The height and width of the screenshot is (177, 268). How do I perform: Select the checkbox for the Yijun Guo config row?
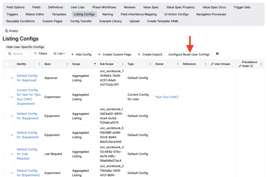[7, 97]
